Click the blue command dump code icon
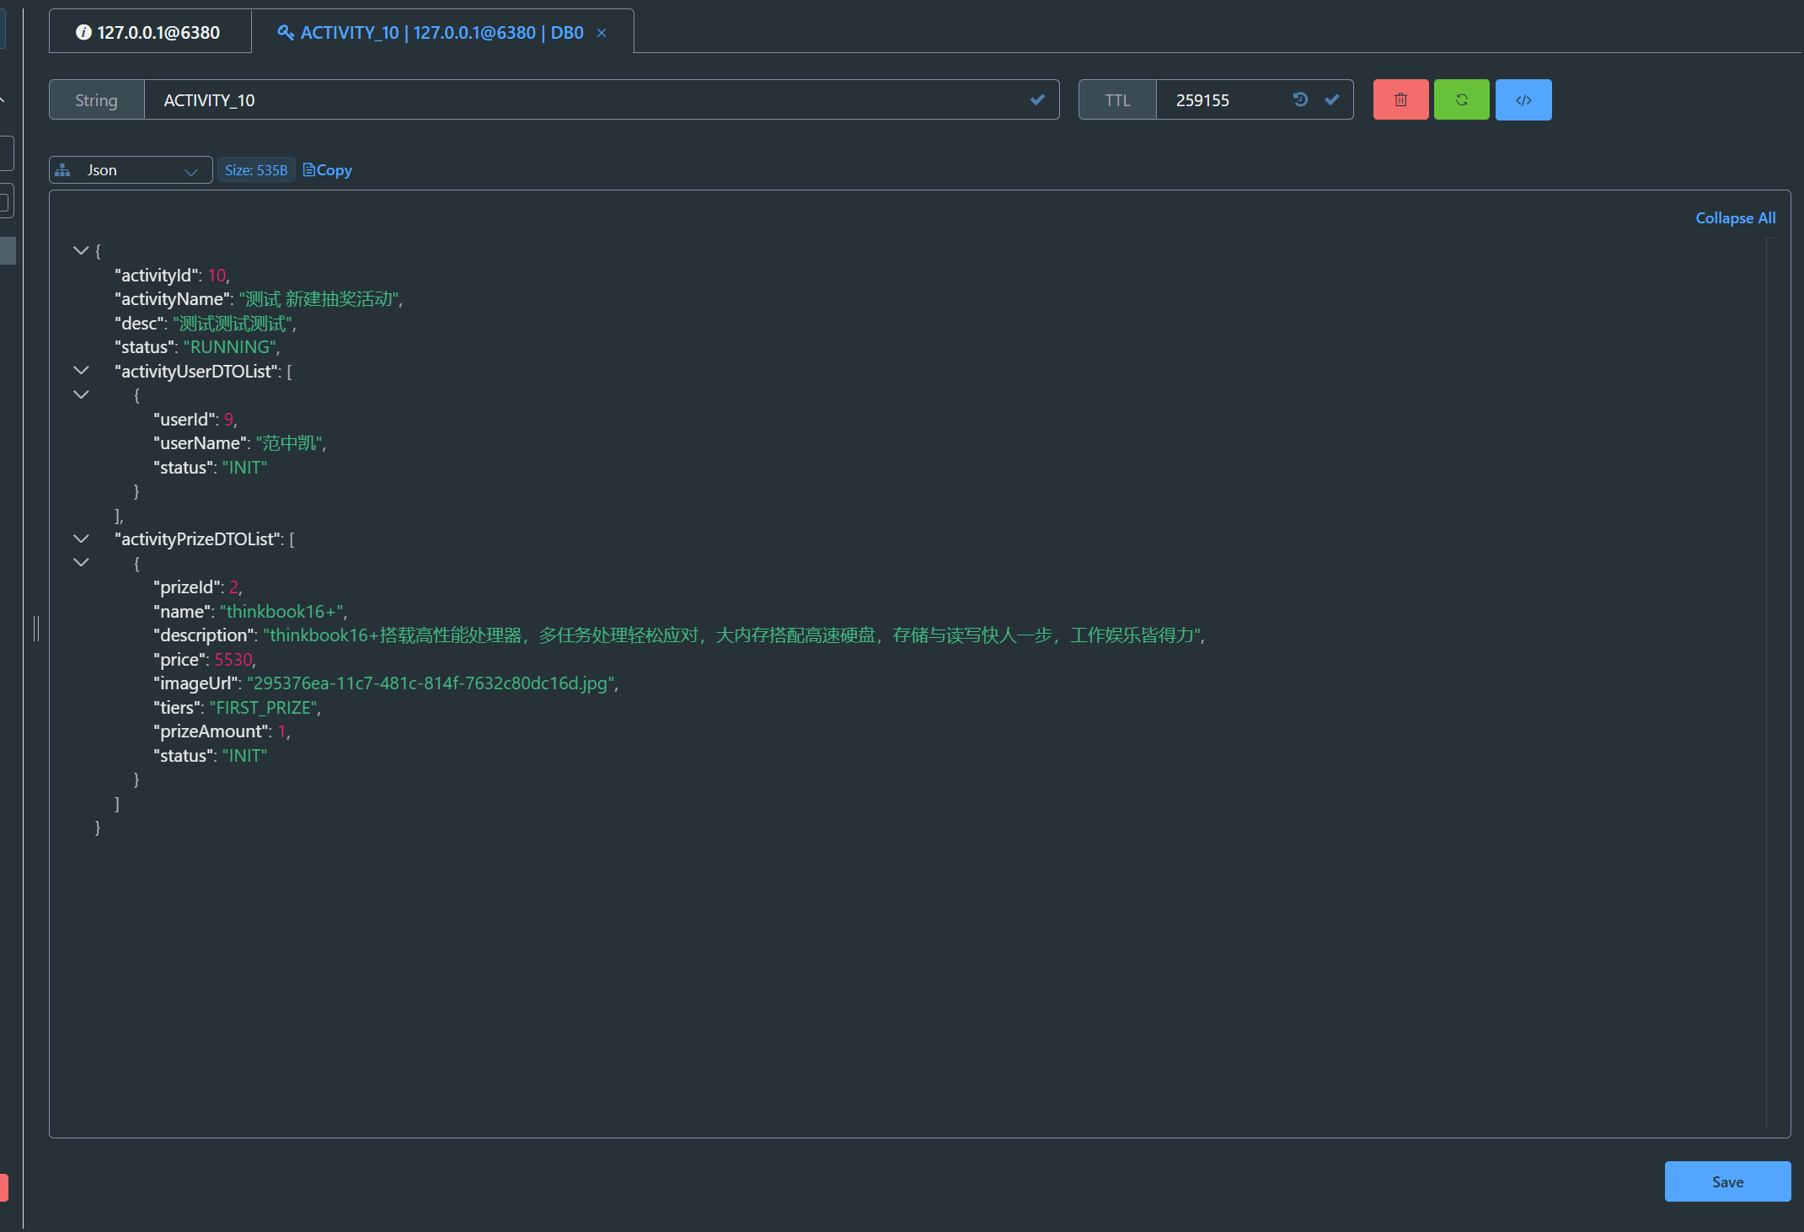Screen dimensions: 1804x1232 [x=1523, y=100]
